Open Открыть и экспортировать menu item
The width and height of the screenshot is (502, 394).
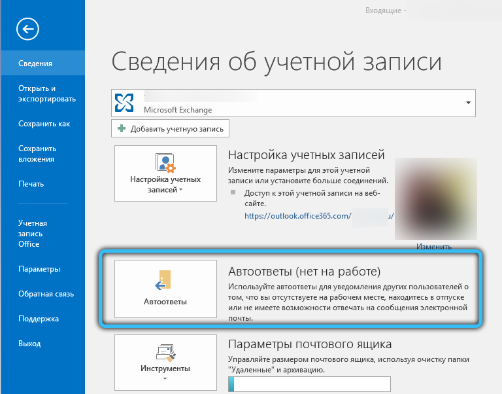click(46, 94)
